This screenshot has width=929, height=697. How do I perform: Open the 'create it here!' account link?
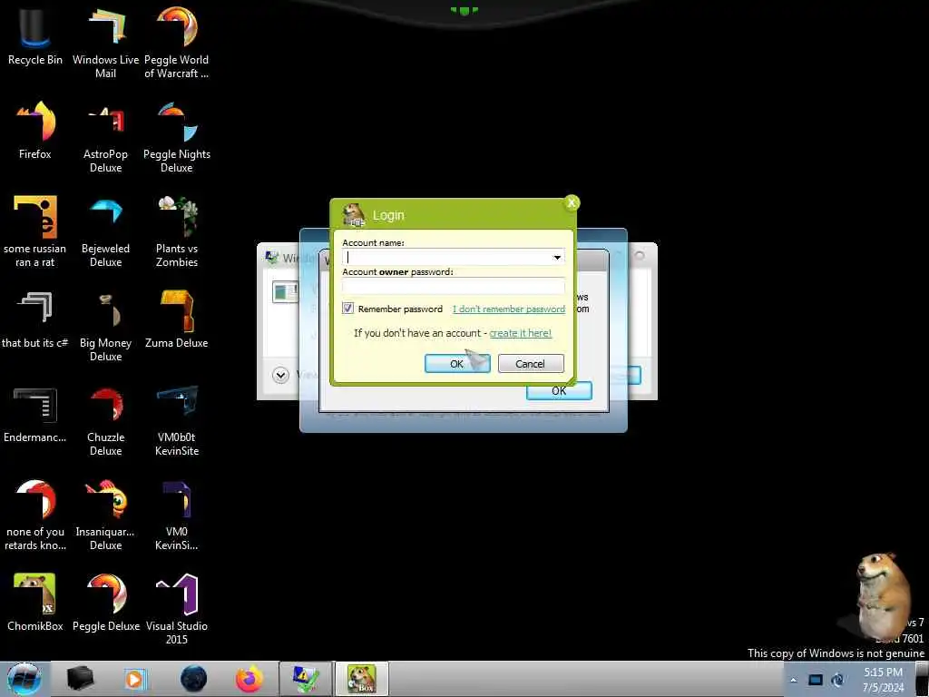click(520, 333)
